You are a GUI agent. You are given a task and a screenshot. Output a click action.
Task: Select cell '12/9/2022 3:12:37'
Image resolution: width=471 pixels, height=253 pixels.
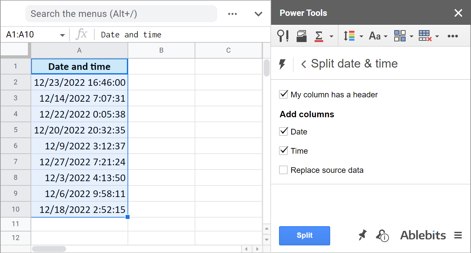click(x=79, y=146)
